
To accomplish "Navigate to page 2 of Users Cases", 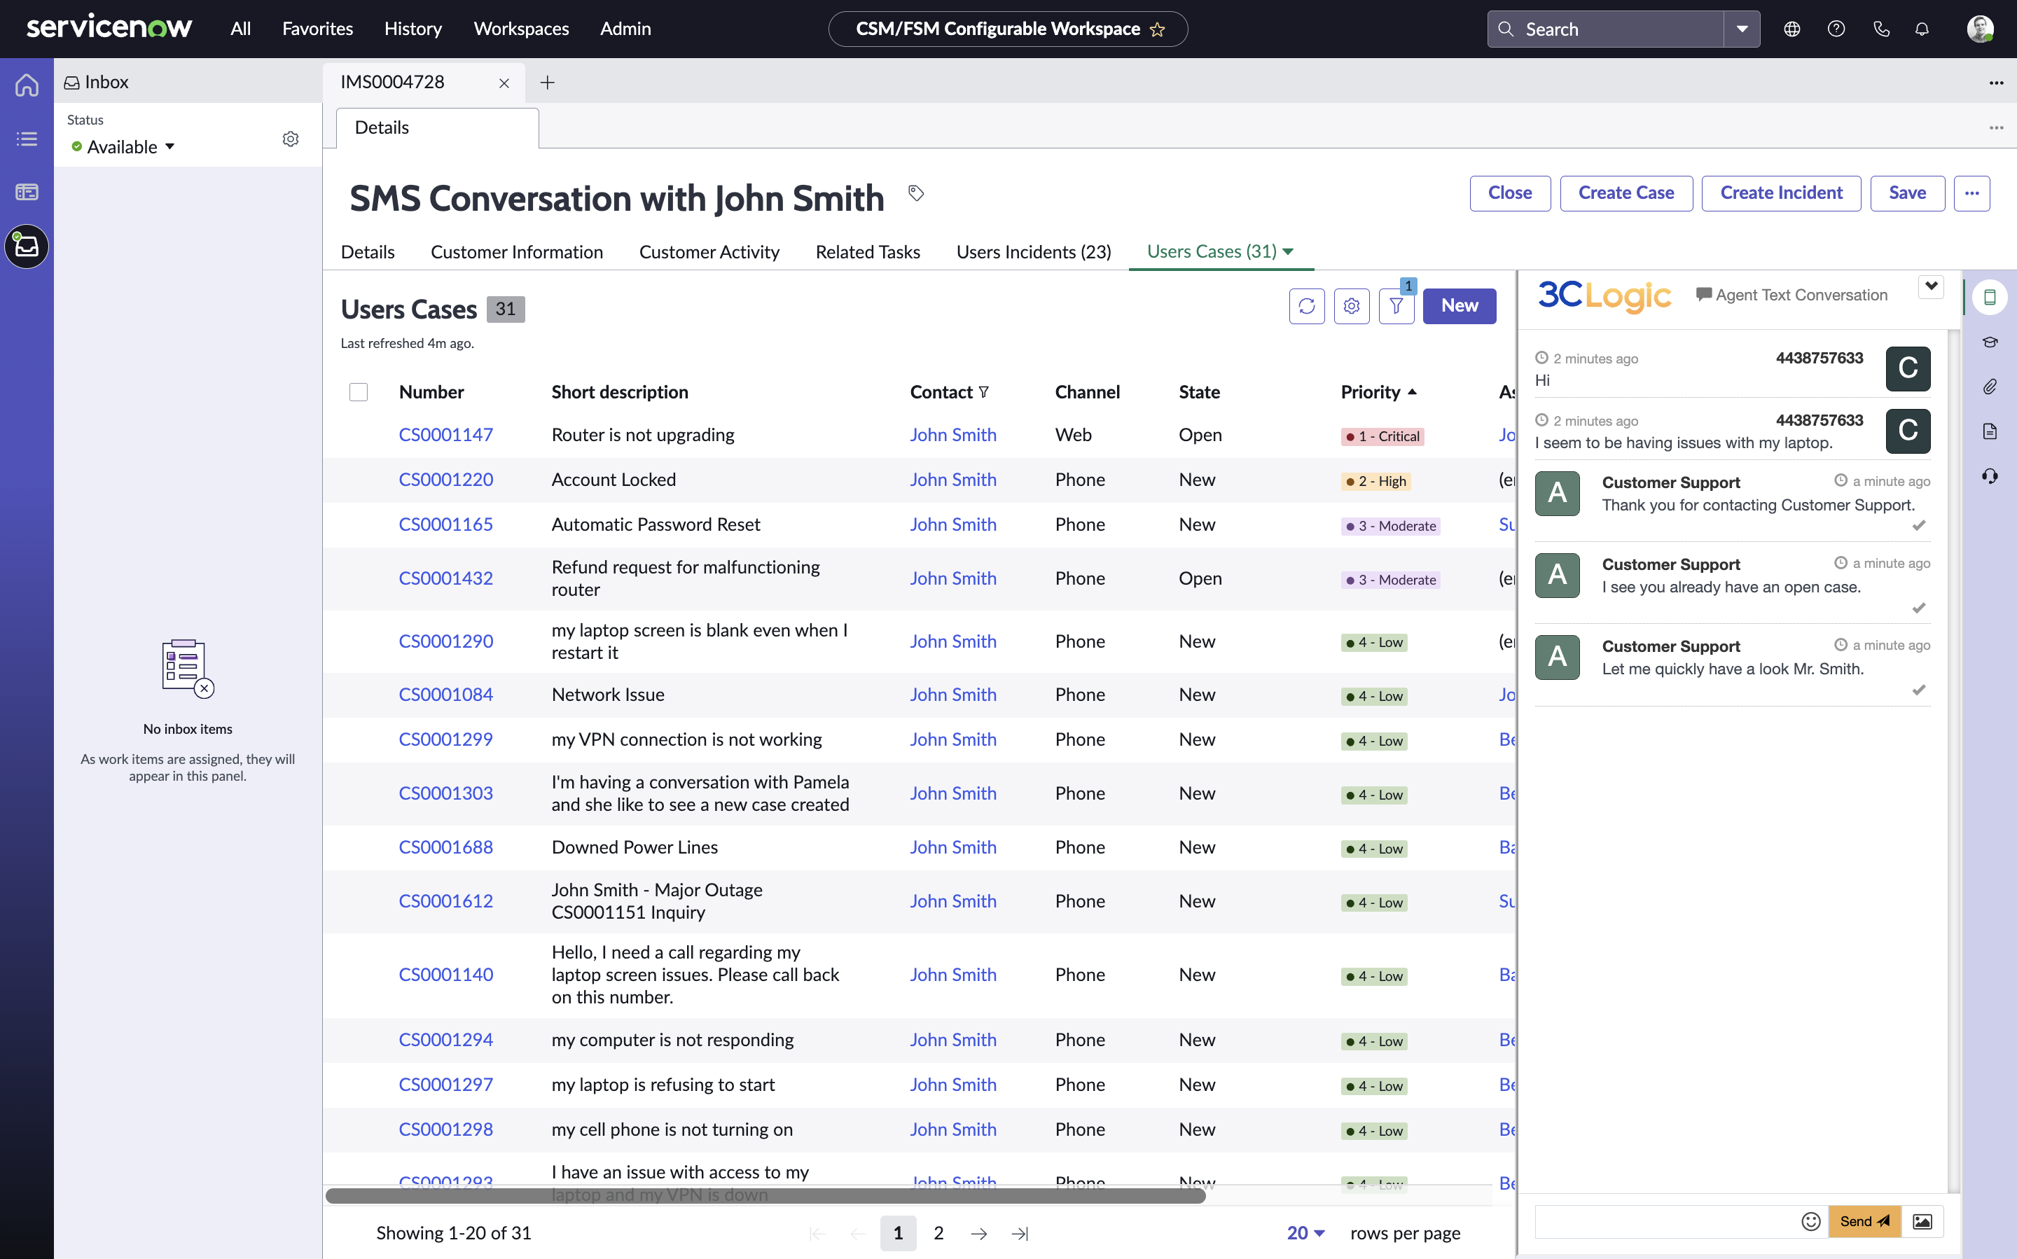I will (937, 1233).
